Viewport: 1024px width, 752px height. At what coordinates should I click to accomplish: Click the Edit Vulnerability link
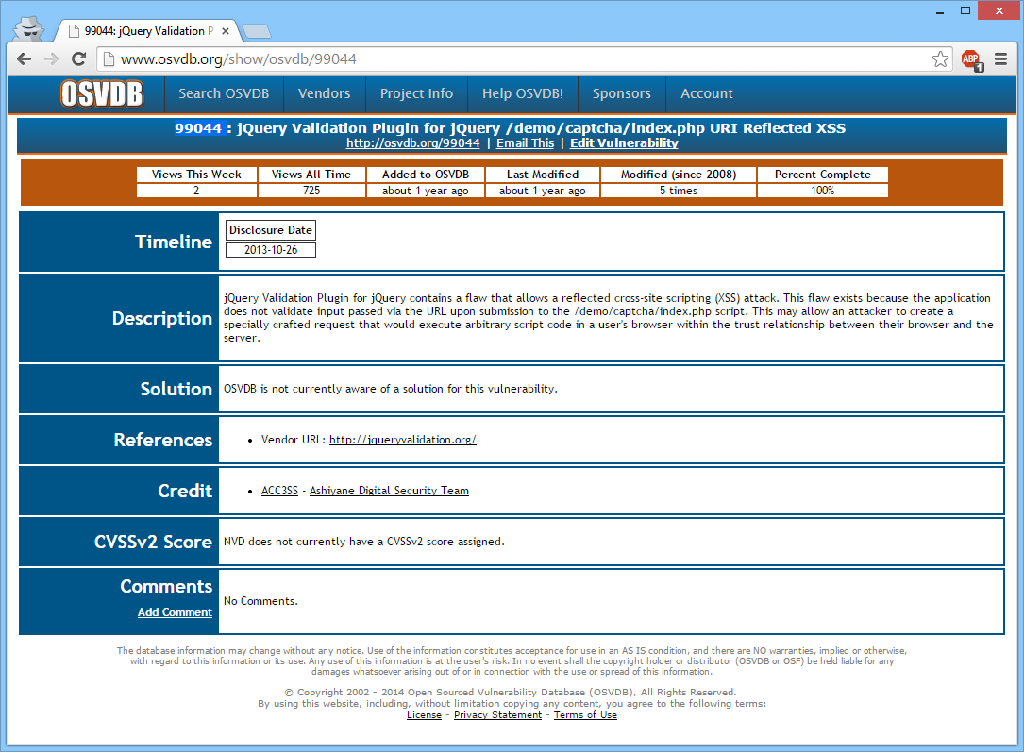click(624, 143)
